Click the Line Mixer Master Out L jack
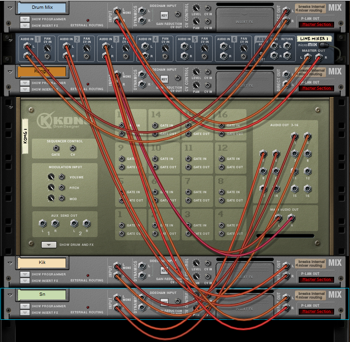 tap(307, 57)
